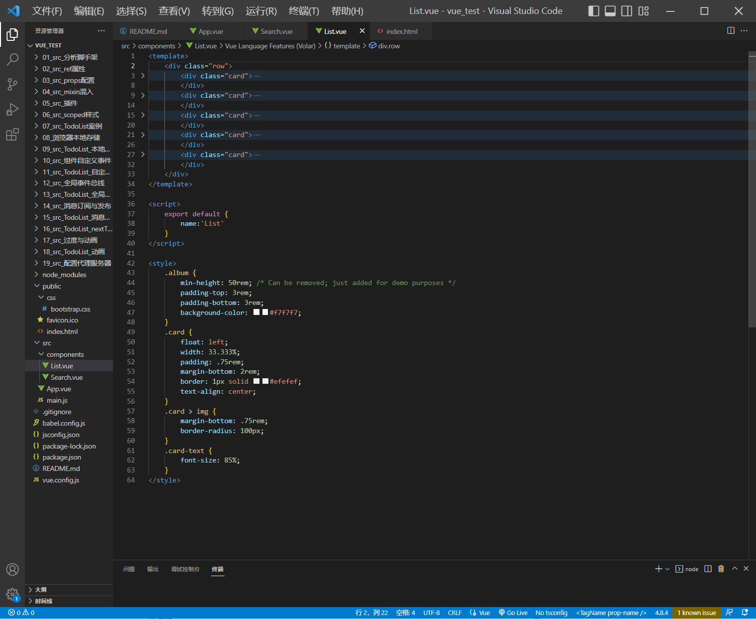Open 终端(T) menu

(304, 11)
